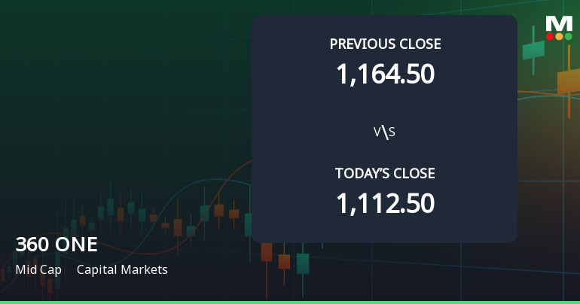Click the PREVIOUS CLOSE label

click(385, 44)
